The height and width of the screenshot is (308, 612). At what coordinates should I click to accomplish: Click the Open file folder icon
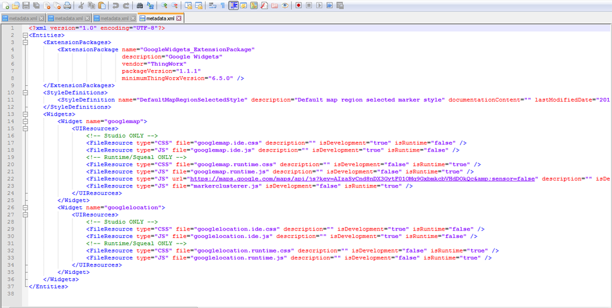pyautogui.click(x=16, y=6)
